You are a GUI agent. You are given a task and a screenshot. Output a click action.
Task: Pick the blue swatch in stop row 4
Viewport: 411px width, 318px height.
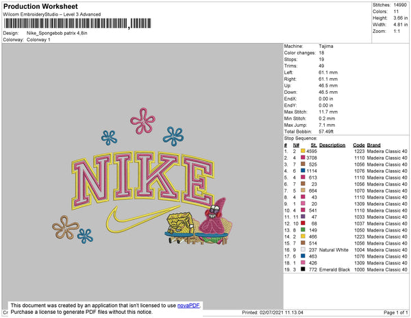[303, 171]
